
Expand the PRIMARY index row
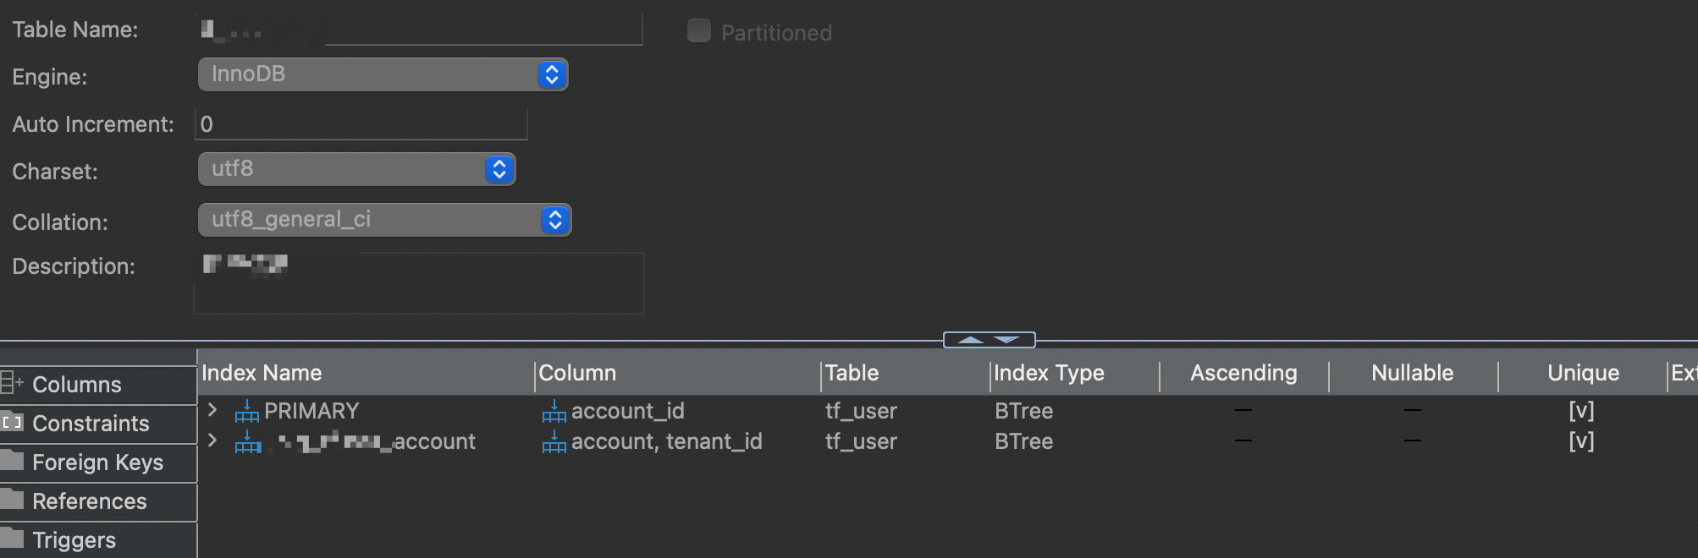coord(212,410)
